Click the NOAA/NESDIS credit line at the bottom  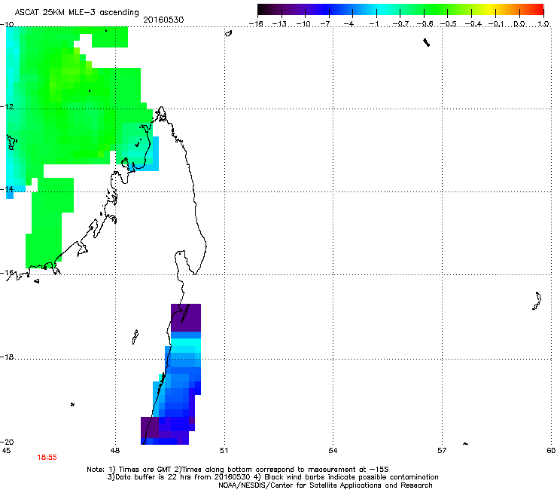tap(325, 485)
